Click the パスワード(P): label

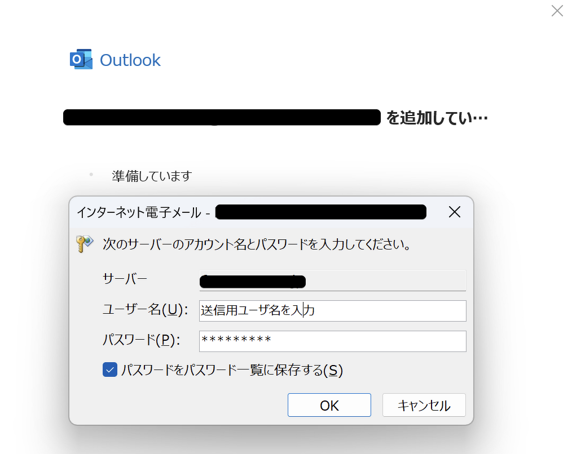[x=141, y=340]
